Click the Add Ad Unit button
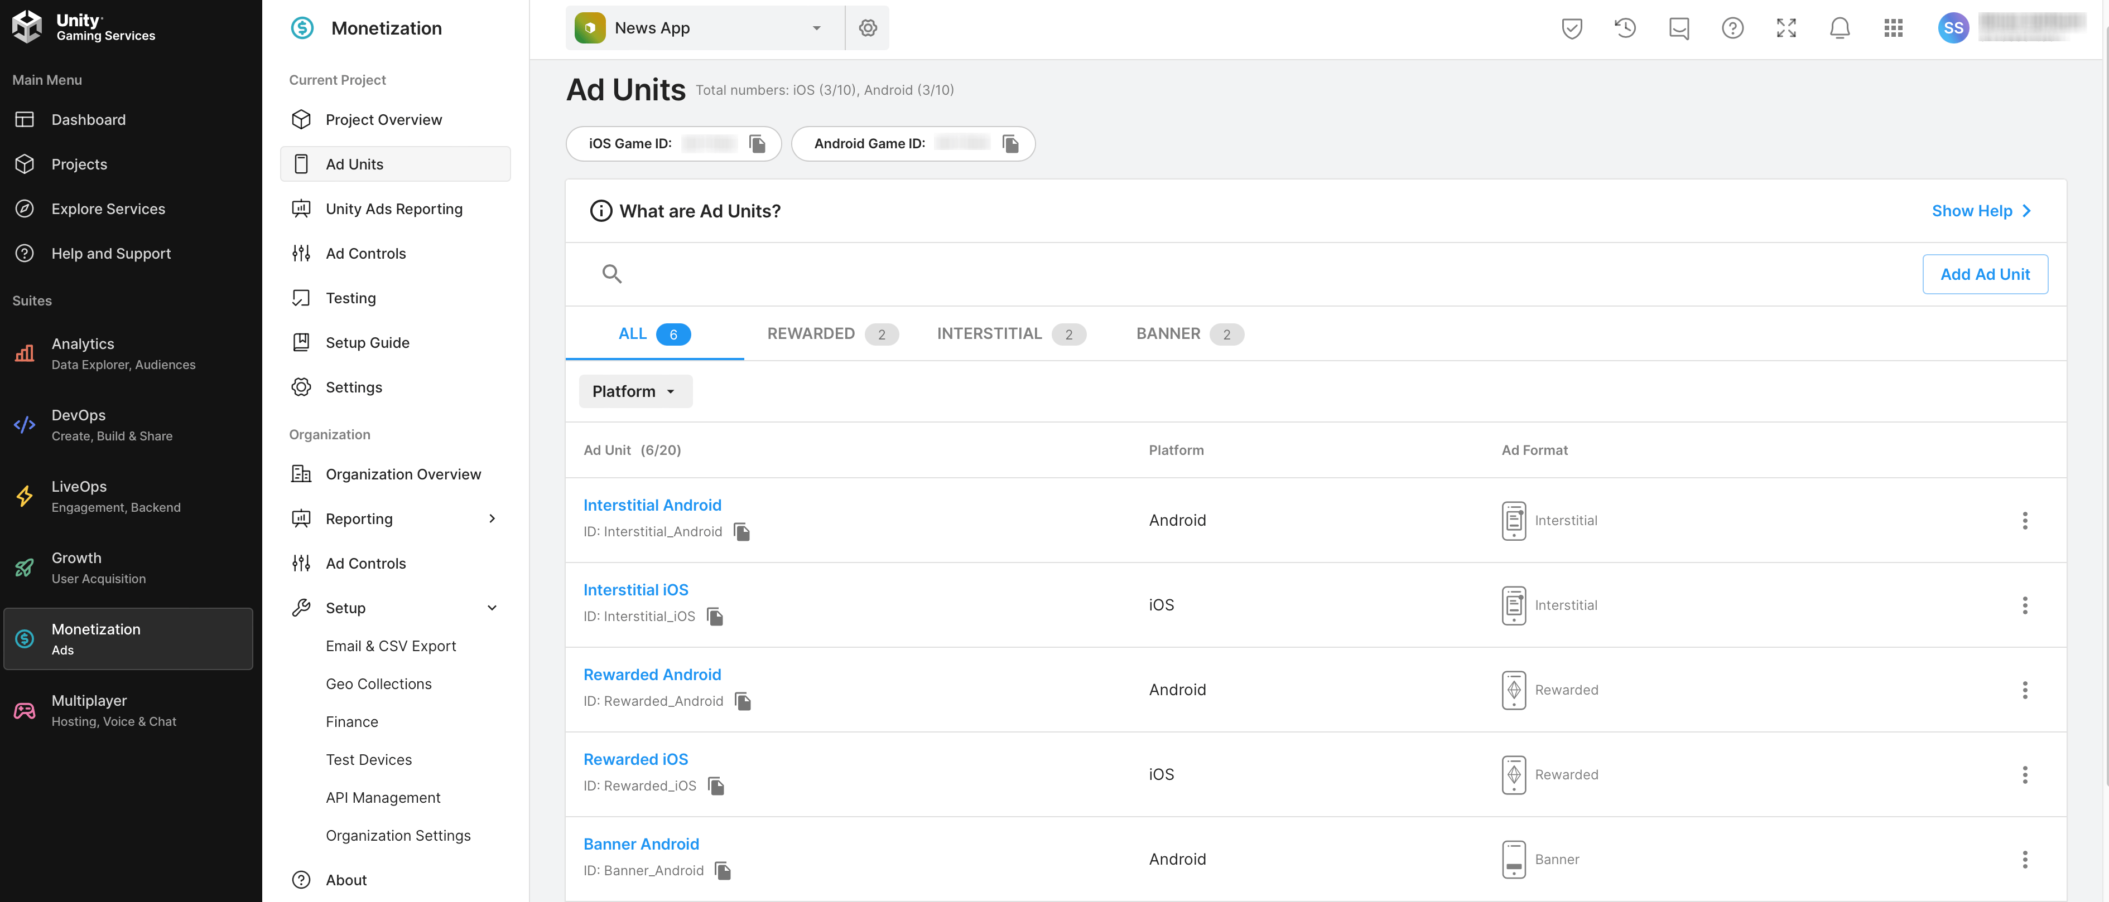The height and width of the screenshot is (902, 2109). [x=1983, y=275]
